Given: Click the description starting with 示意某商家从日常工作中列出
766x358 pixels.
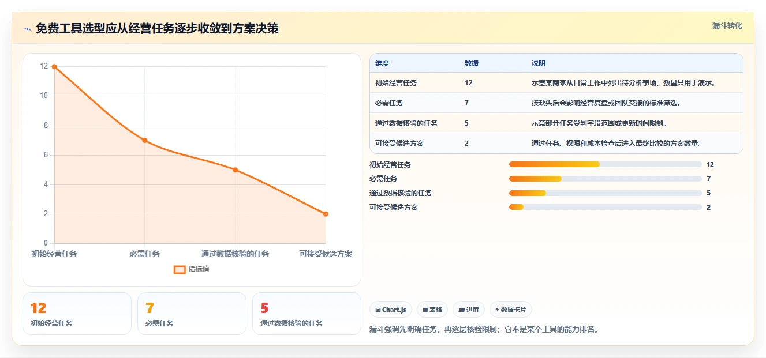Looking at the screenshot, I should coord(624,83).
